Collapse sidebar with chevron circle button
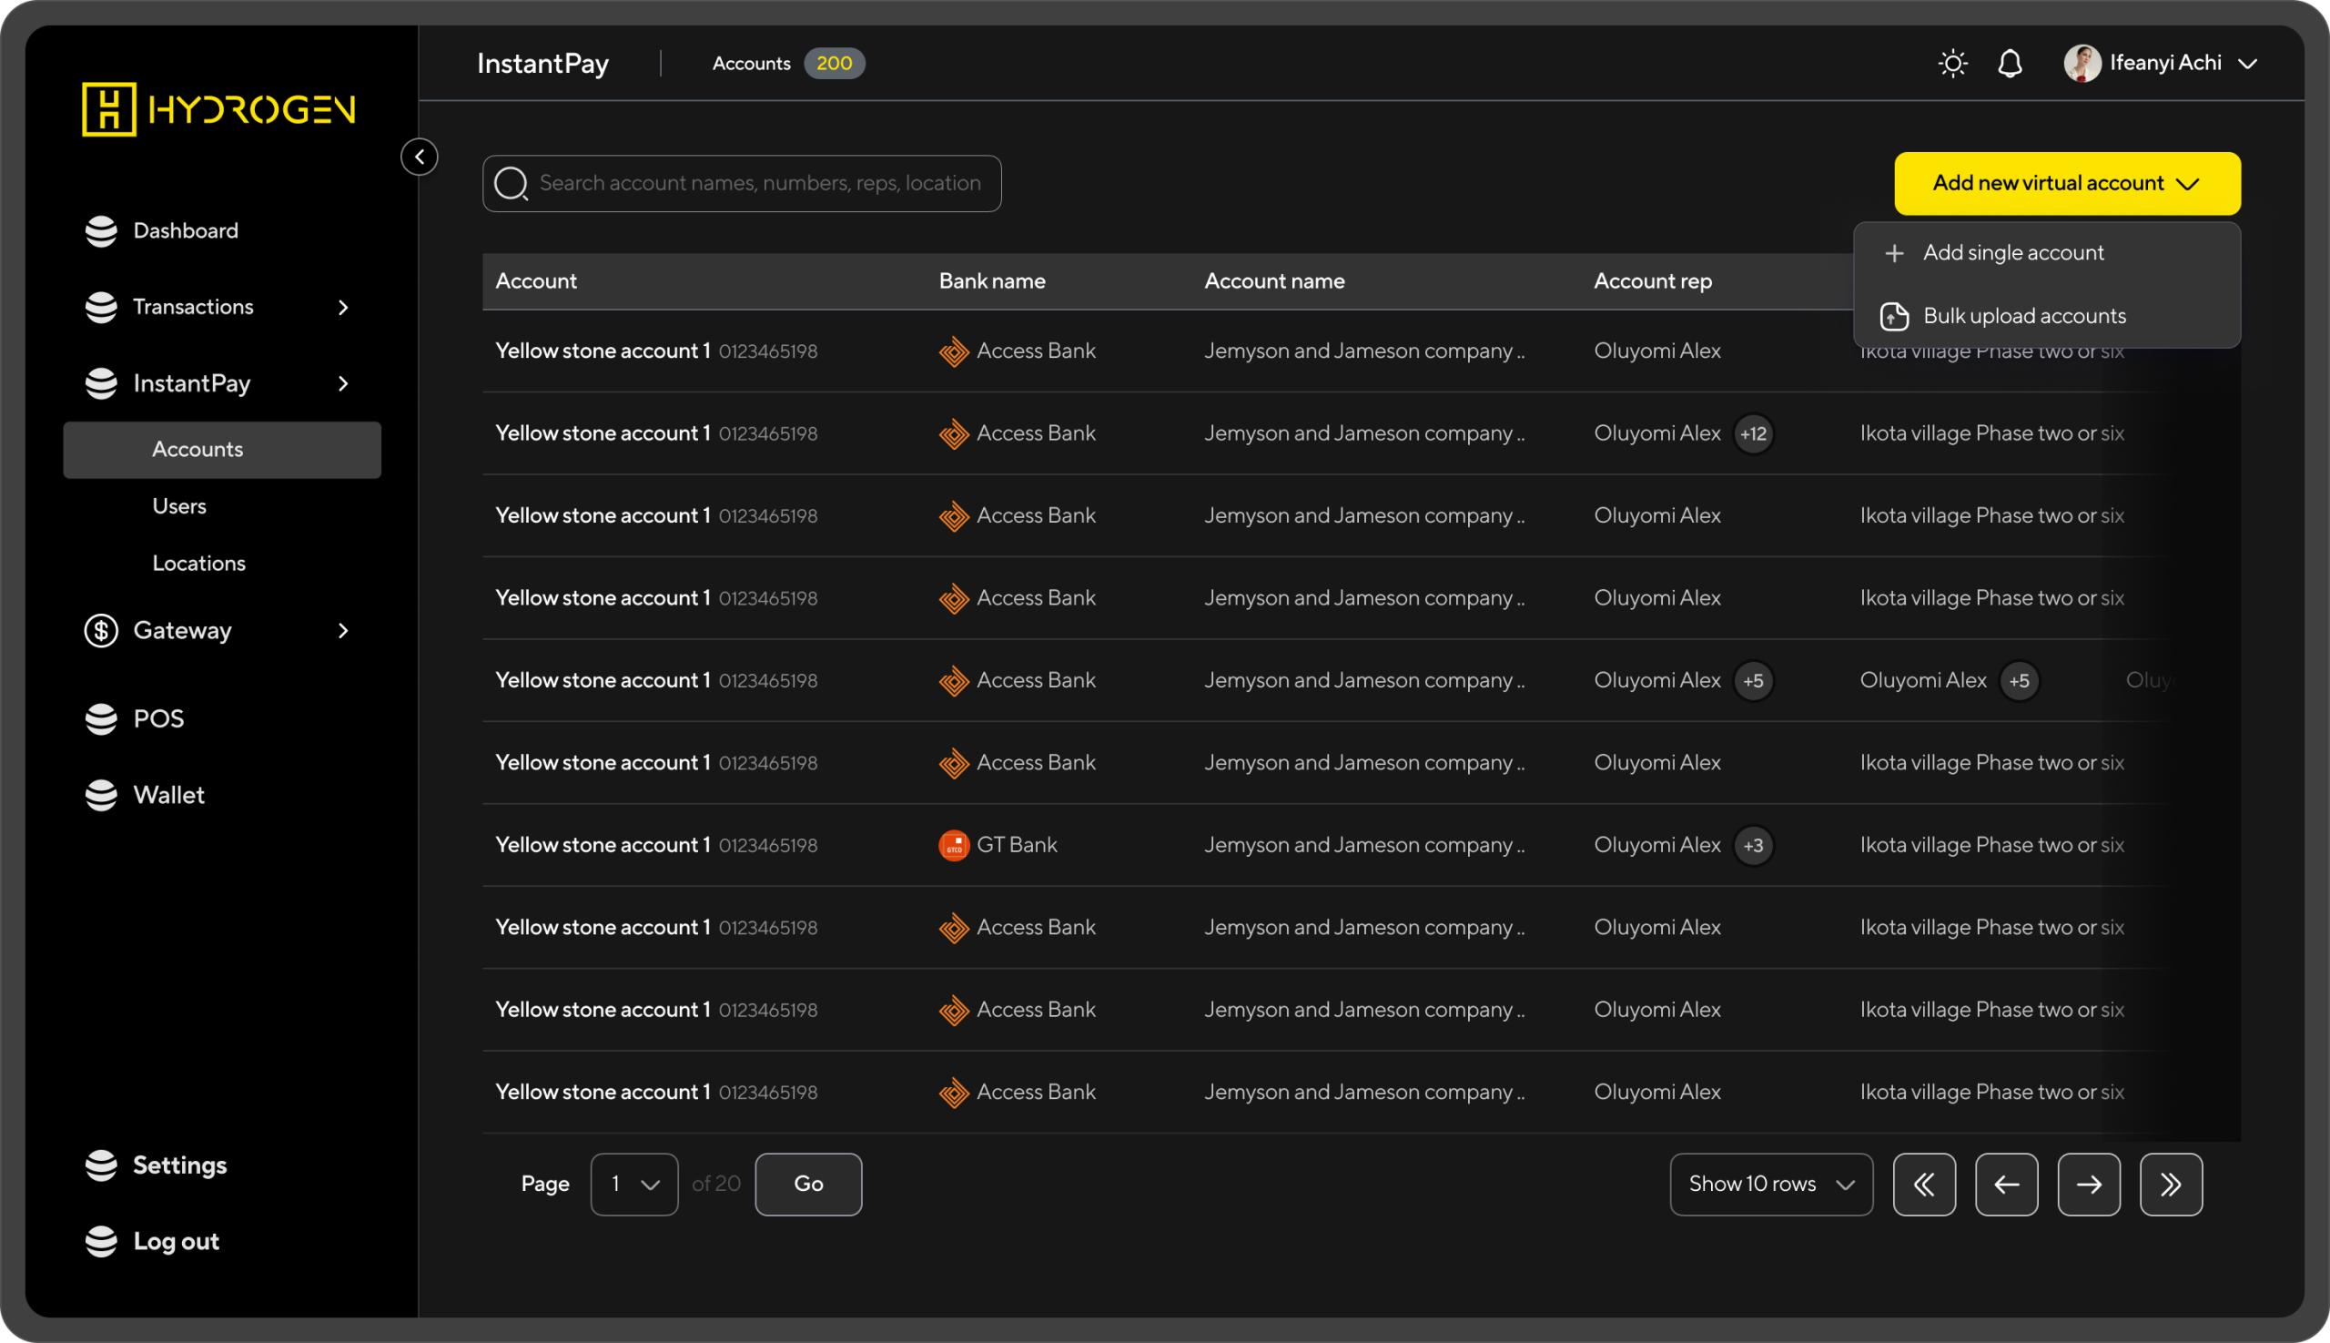 pos(420,157)
